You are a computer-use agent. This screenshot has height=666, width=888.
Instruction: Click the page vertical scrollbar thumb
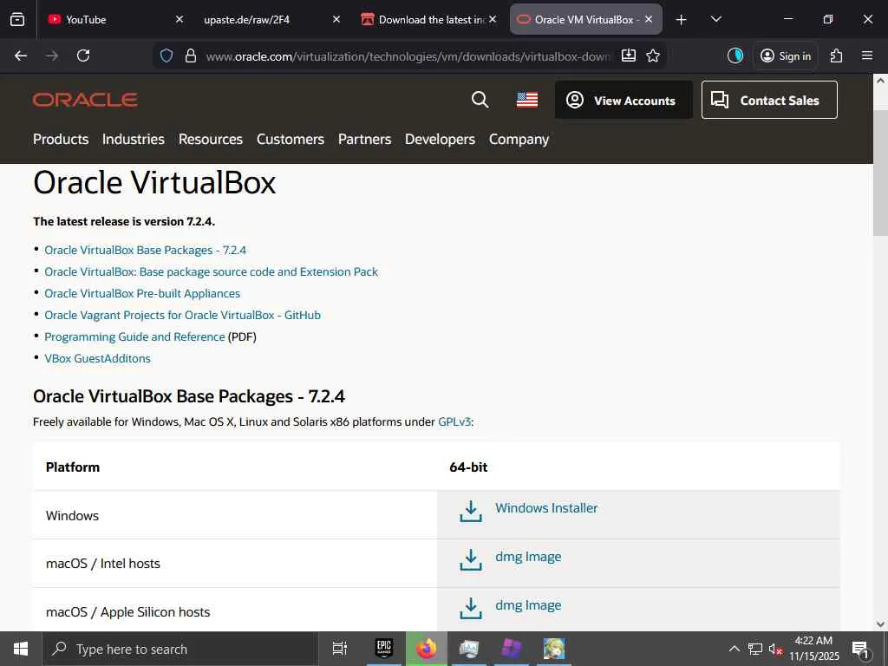[881, 173]
